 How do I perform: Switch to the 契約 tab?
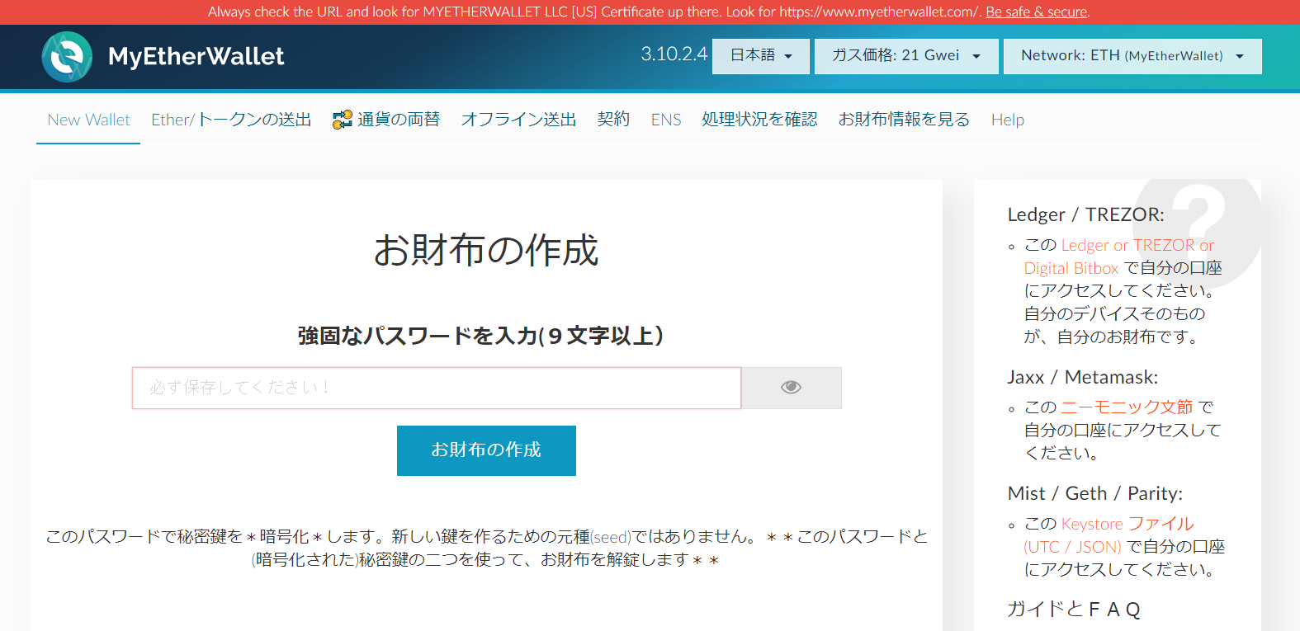(613, 120)
